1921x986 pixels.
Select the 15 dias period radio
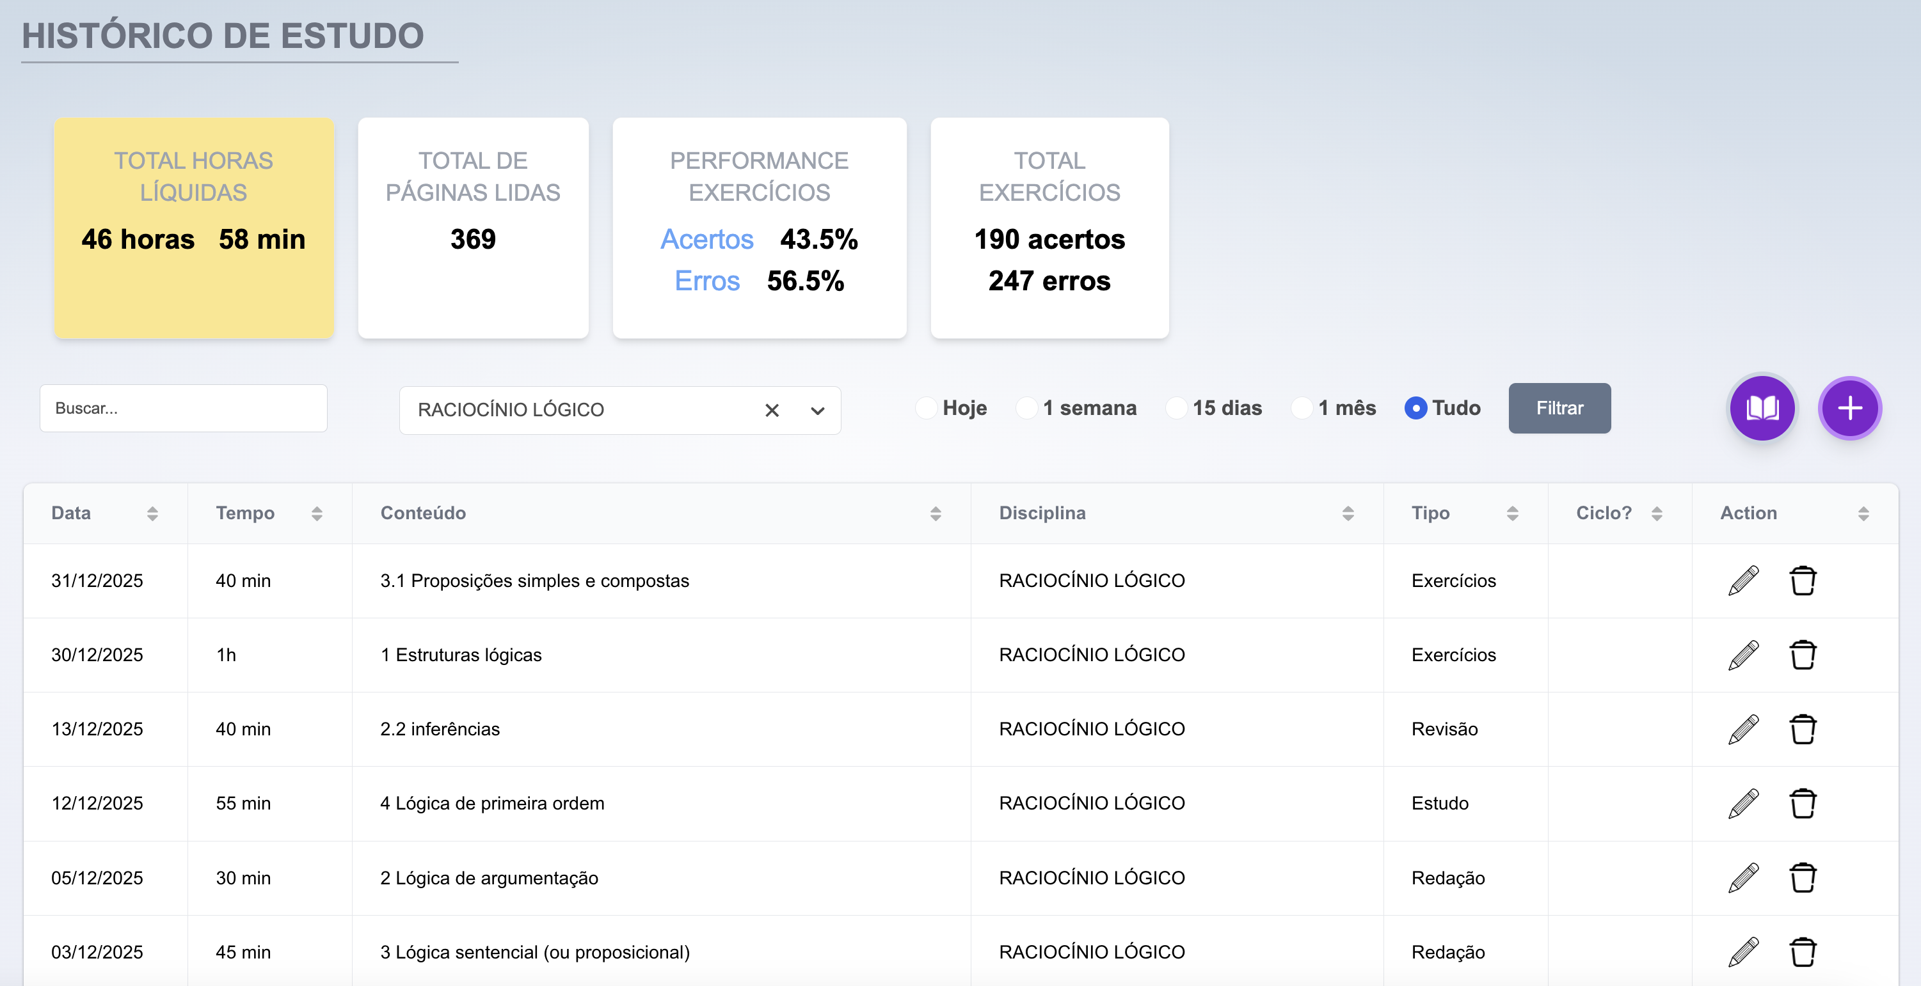click(x=1176, y=409)
